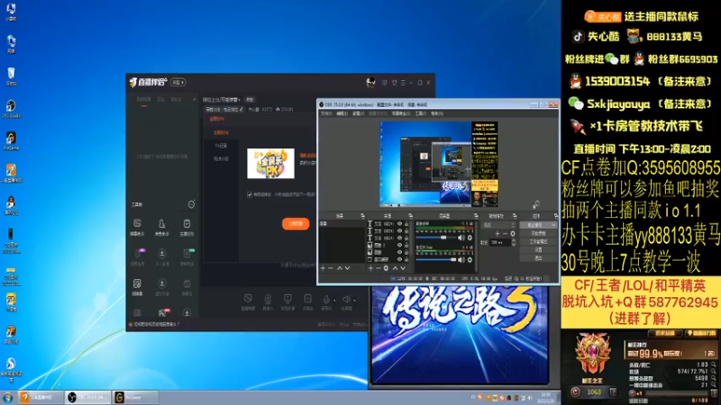The width and height of the screenshot is (721, 405).
Task: Click the orange button below the PK banner
Action: (x=296, y=223)
